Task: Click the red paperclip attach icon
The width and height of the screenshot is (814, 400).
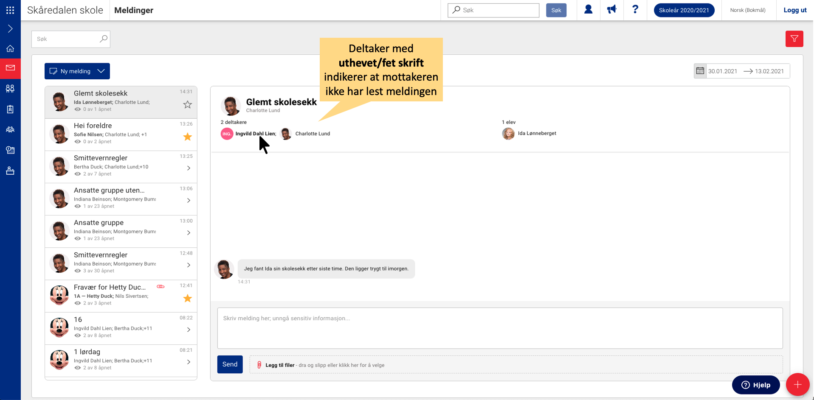Action: coord(259,365)
